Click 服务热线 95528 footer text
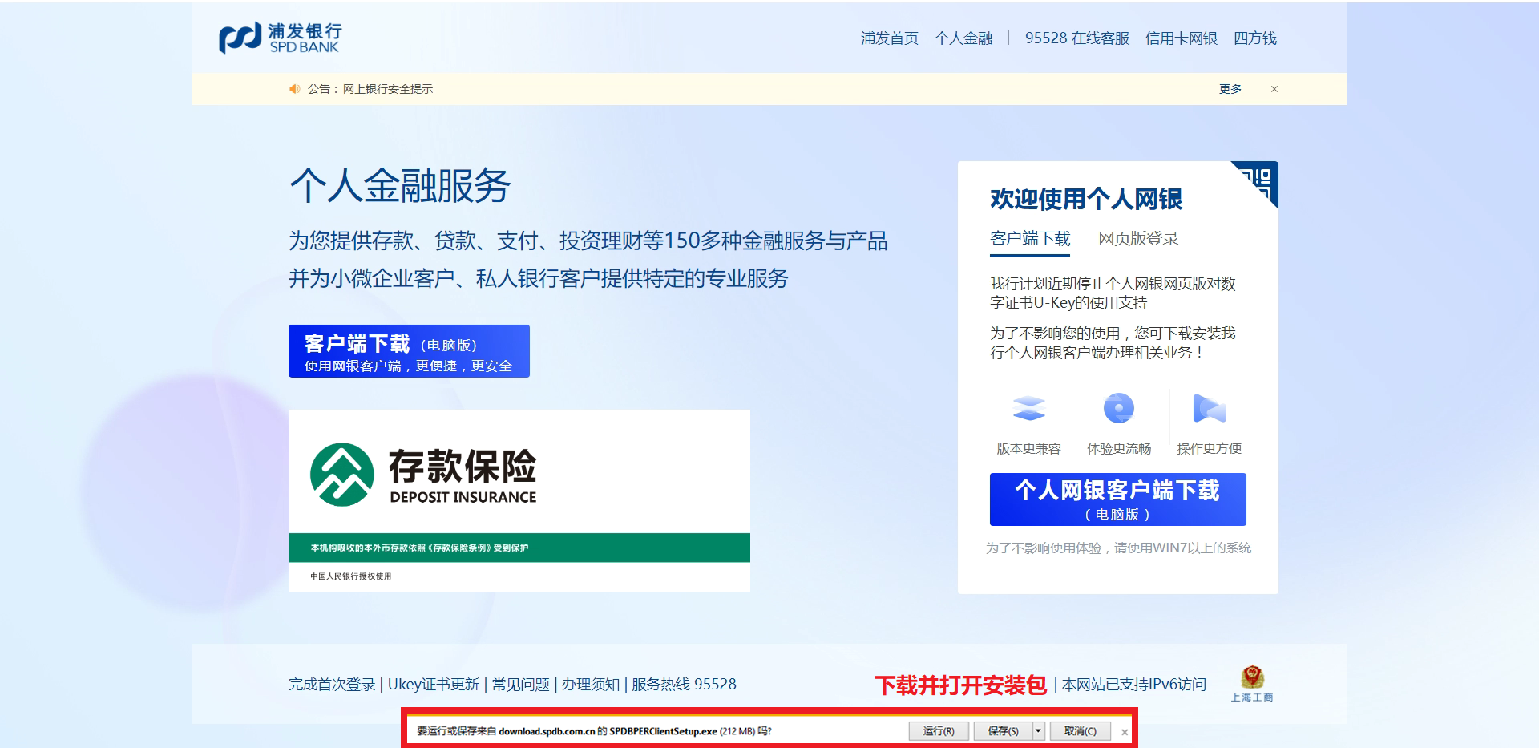This screenshot has width=1539, height=748. tap(684, 684)
